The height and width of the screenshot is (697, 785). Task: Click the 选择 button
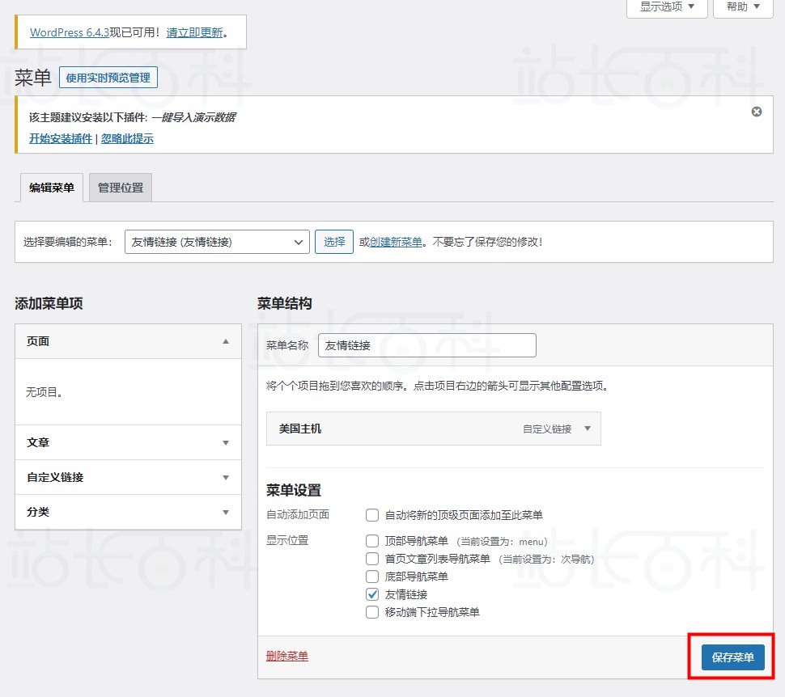click(x=334, y=243)
